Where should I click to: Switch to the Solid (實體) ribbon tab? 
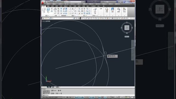[x=48, y=6]
